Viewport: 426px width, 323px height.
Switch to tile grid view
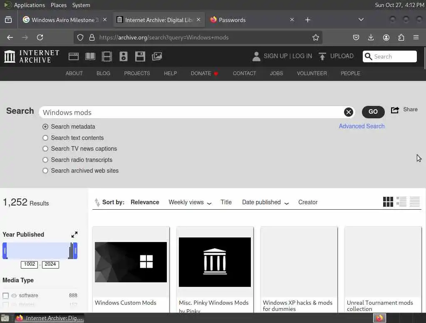[388, 202]
